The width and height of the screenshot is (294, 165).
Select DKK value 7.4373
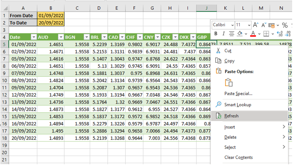187,131
